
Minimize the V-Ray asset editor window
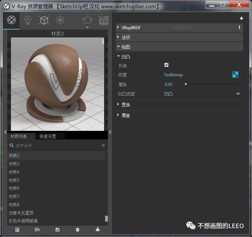tap(212, 4)
